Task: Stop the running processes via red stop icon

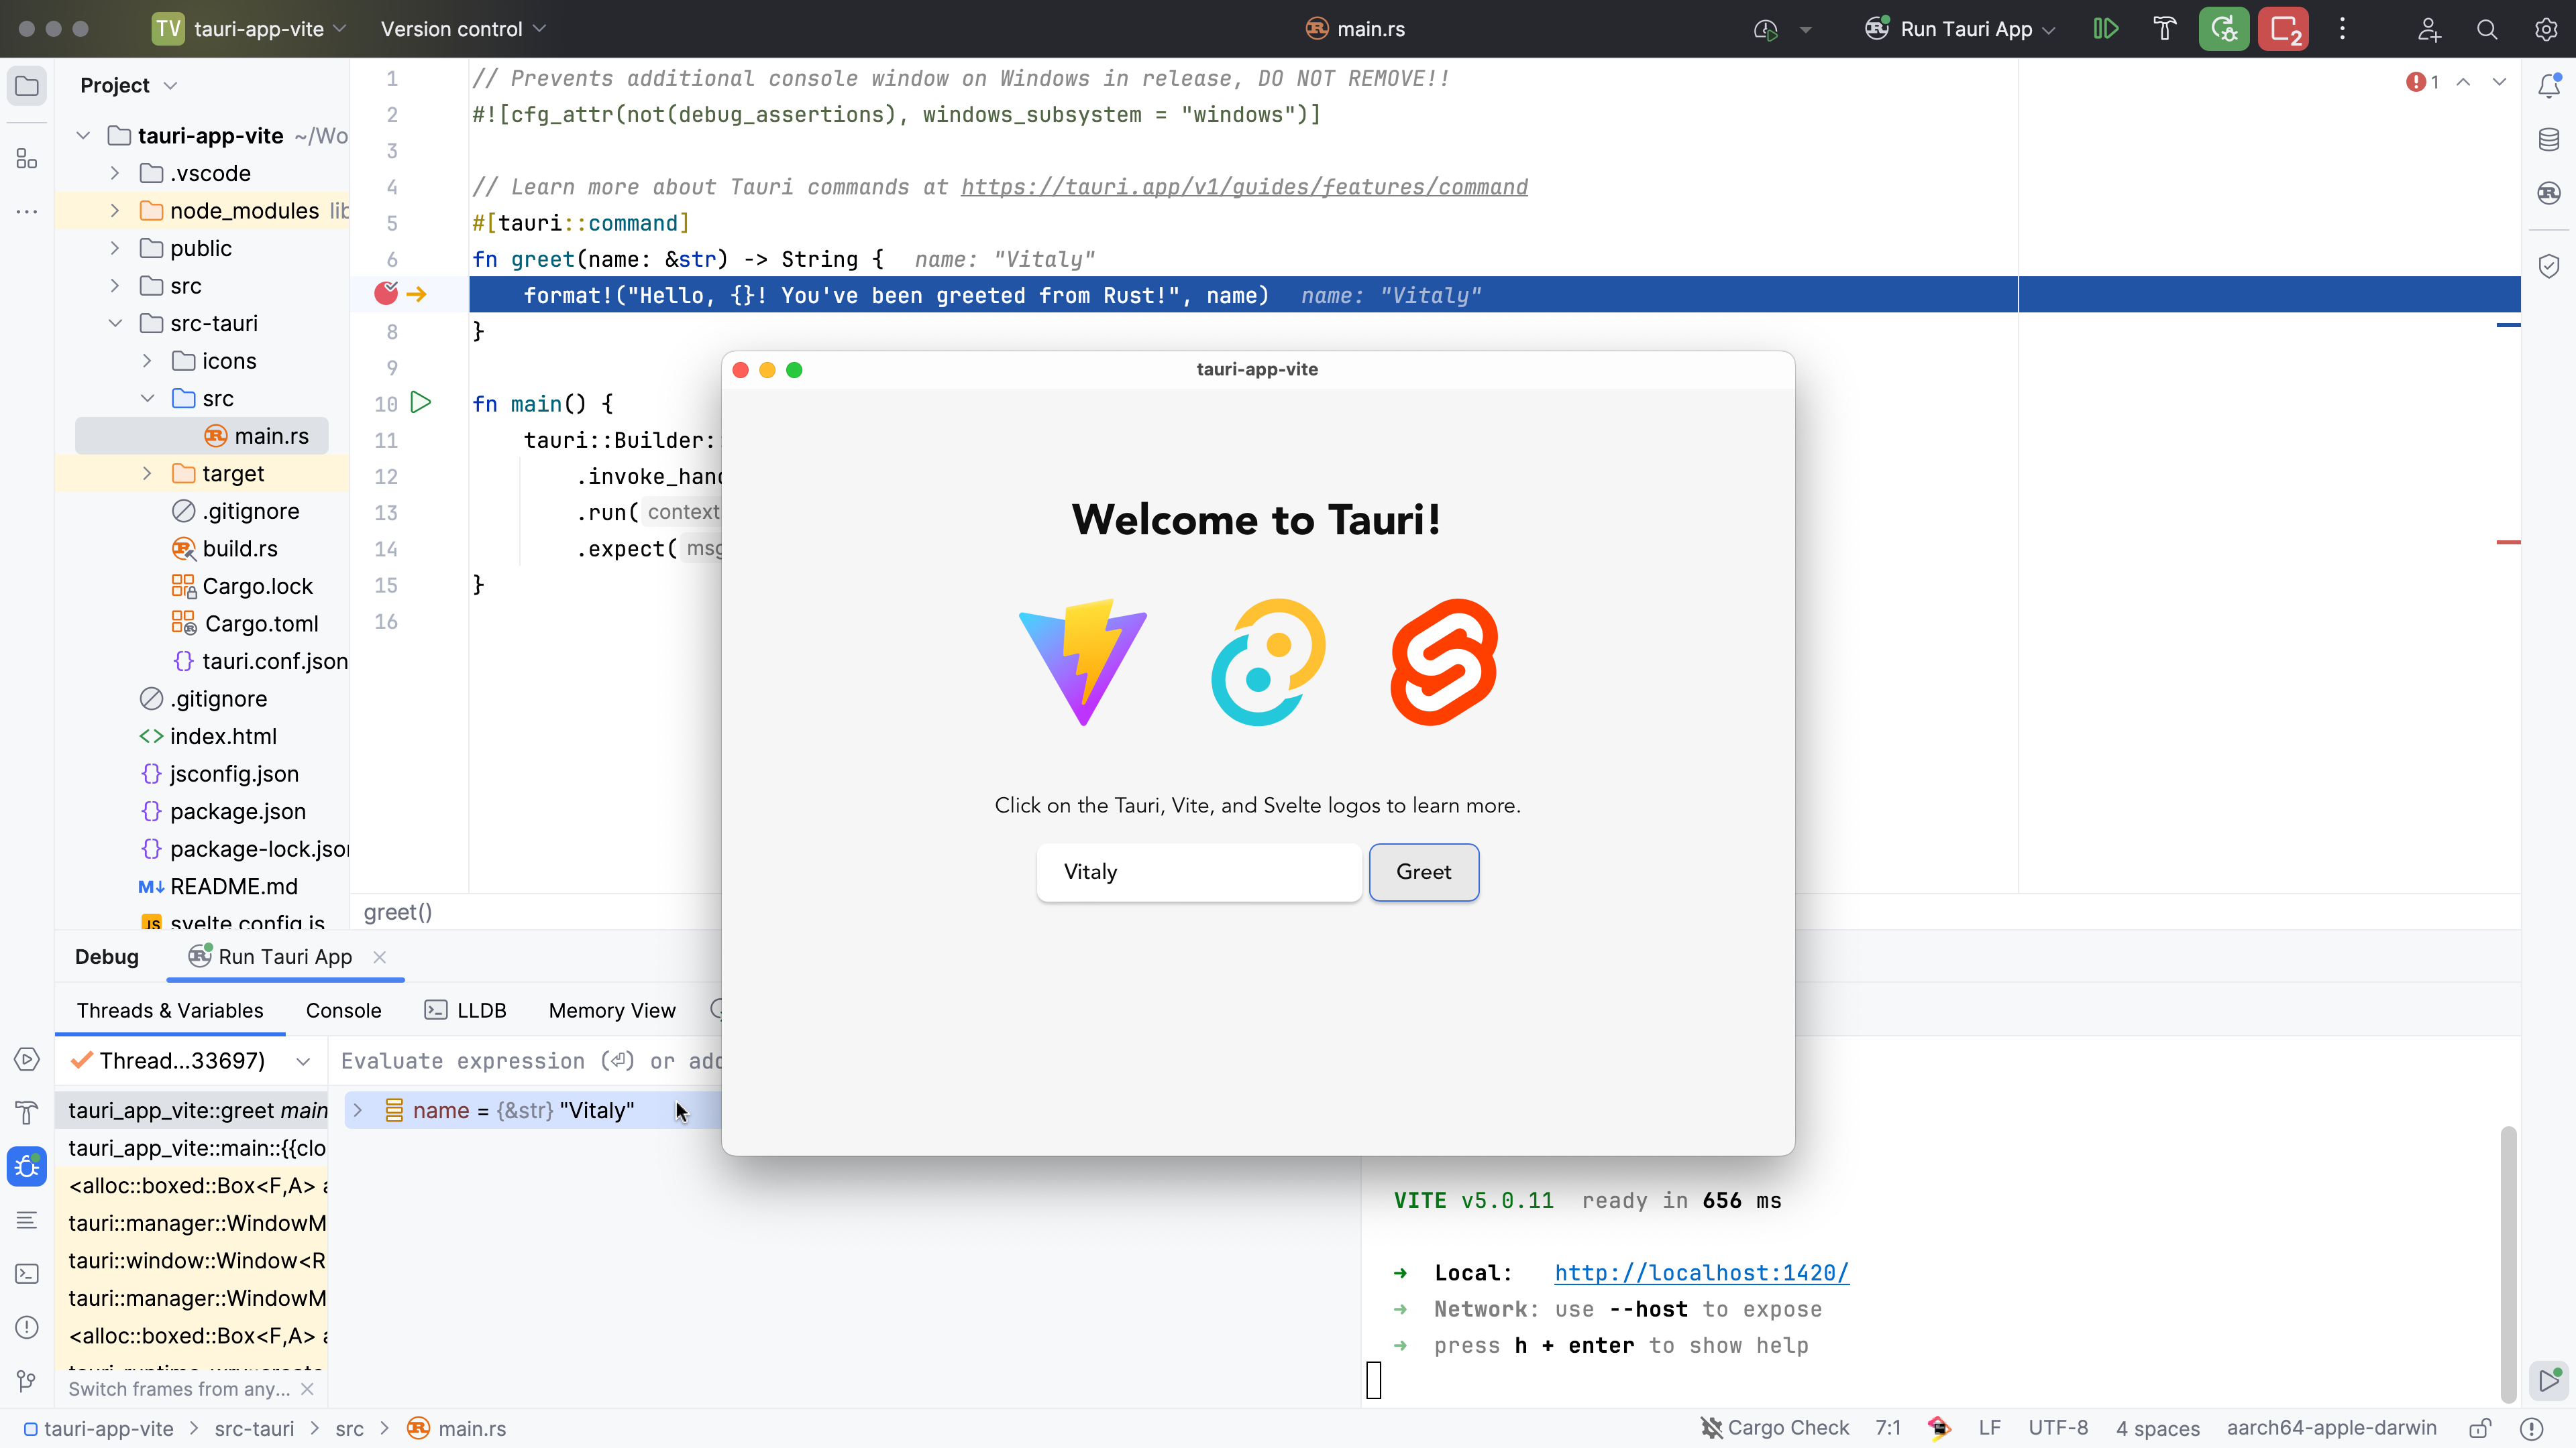Action: [x=2284, y=29]
